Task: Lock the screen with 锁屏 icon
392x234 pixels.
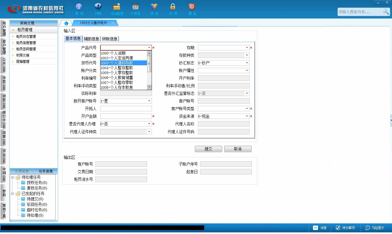Action: (x=173, y=9)
